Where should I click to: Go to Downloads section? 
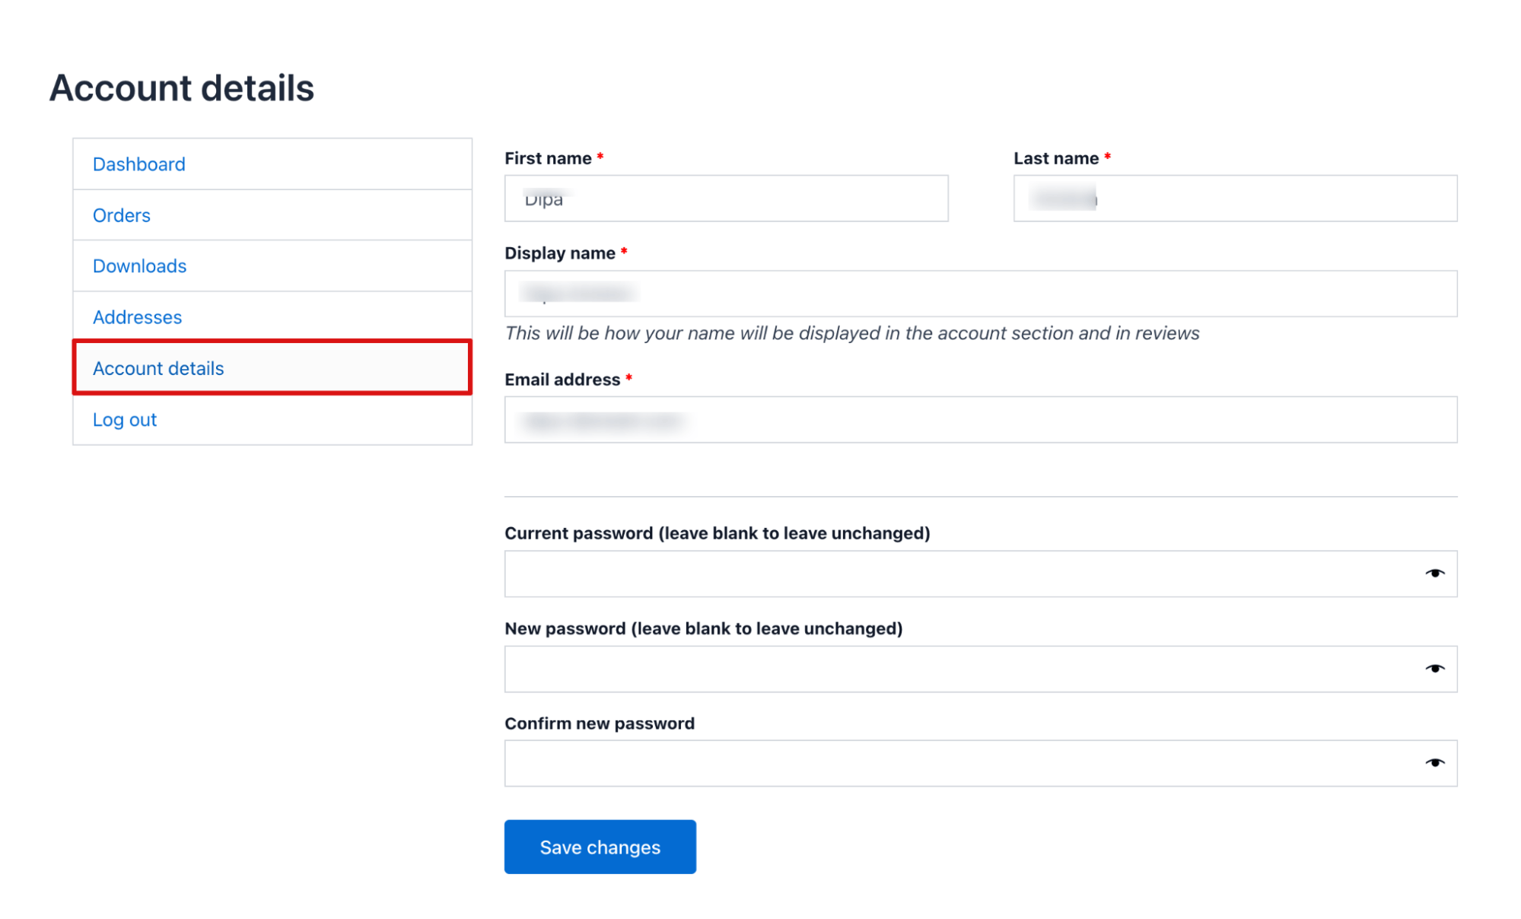tap(139, 266)
